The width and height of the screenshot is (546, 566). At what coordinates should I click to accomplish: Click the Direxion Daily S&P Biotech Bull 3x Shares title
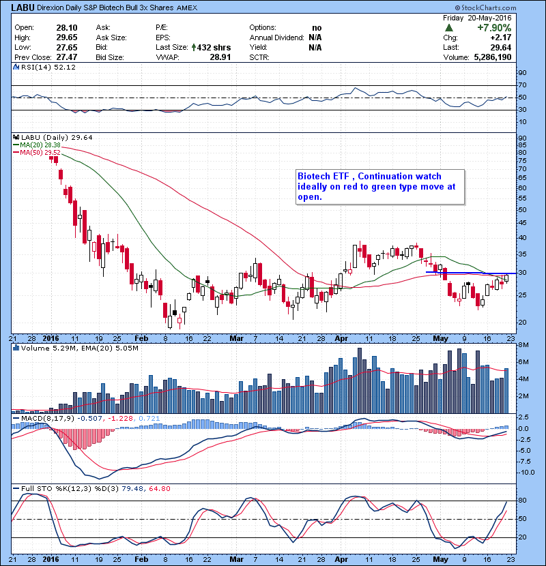click(105, 8)
